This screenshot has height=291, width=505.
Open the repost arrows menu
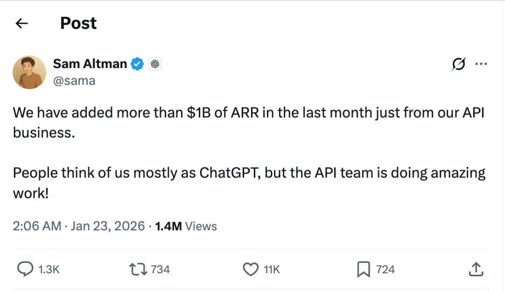click(x=138, y=269)
